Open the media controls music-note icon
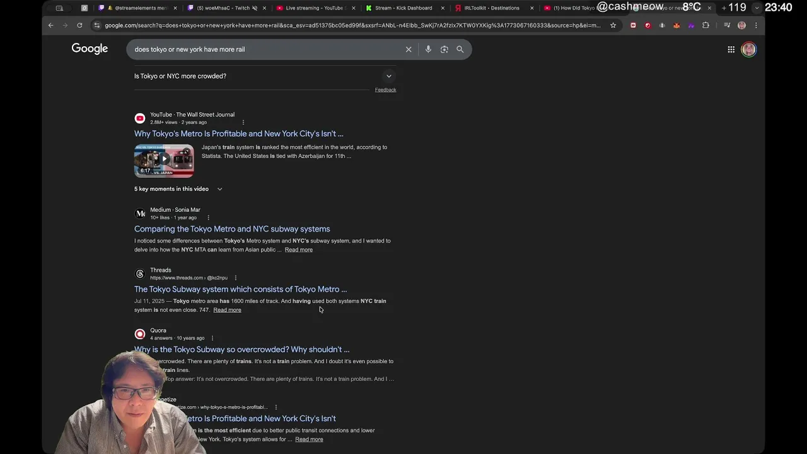Image resolution: width=807 pixels, height=454 pixels. pos(727,25)
